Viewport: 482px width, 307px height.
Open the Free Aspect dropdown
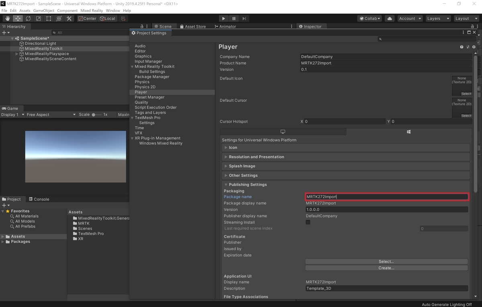click(x=51, y=115)
